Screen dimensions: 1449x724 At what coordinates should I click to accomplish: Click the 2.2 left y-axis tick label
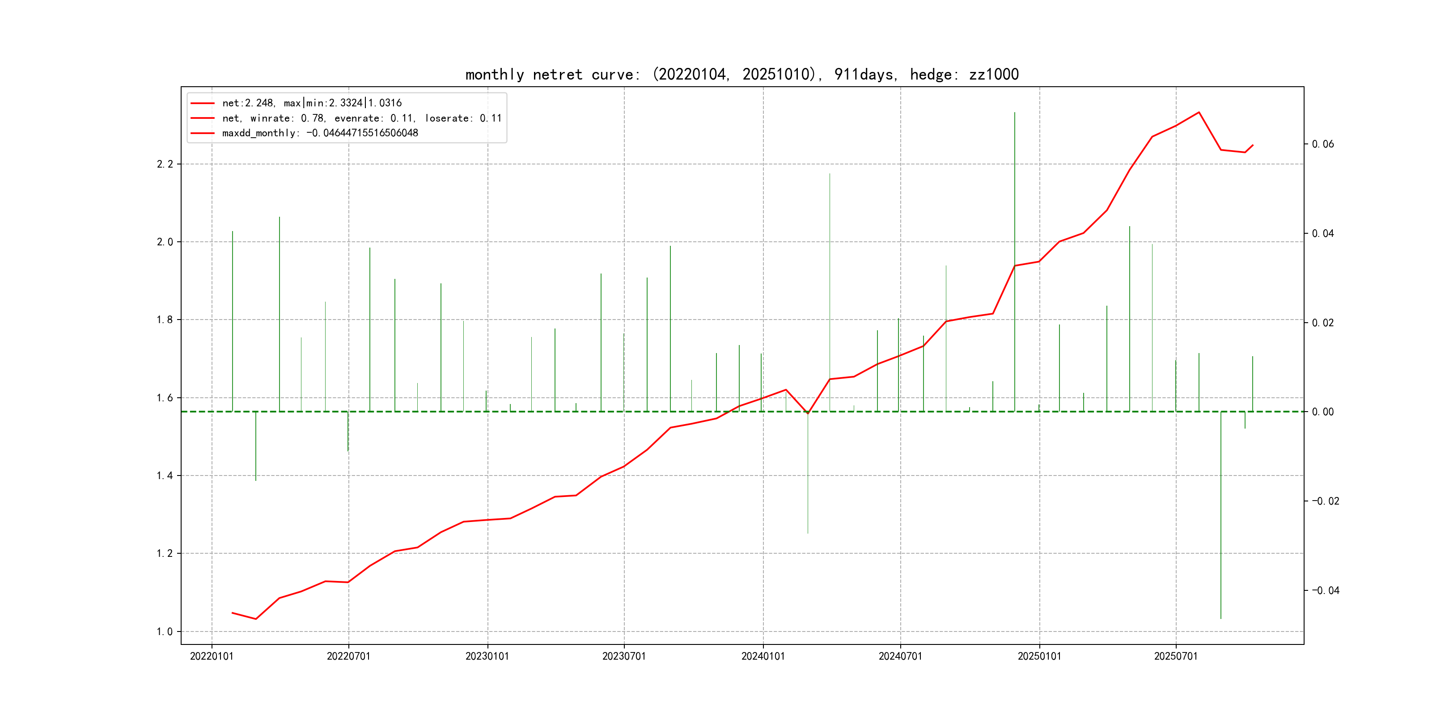165,164
